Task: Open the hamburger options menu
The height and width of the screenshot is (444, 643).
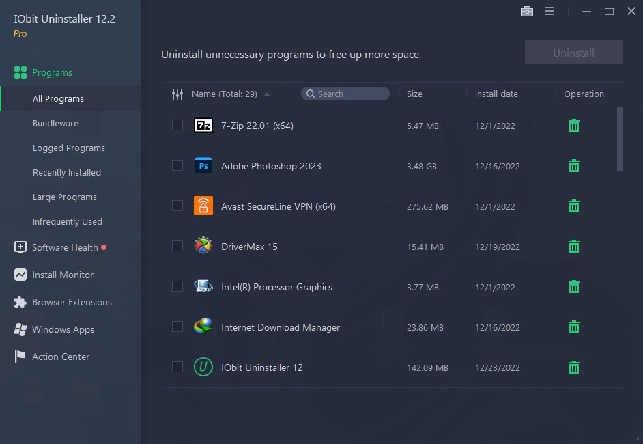Action: [x=549, y=12]
